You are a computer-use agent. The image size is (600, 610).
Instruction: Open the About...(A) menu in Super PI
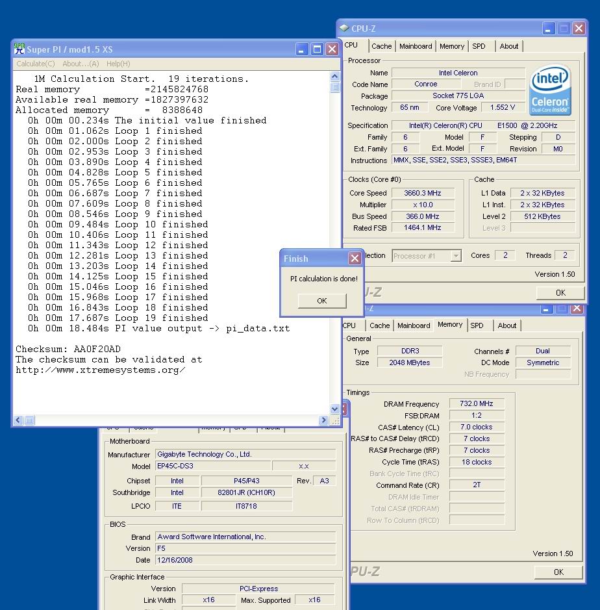[81, 64]
